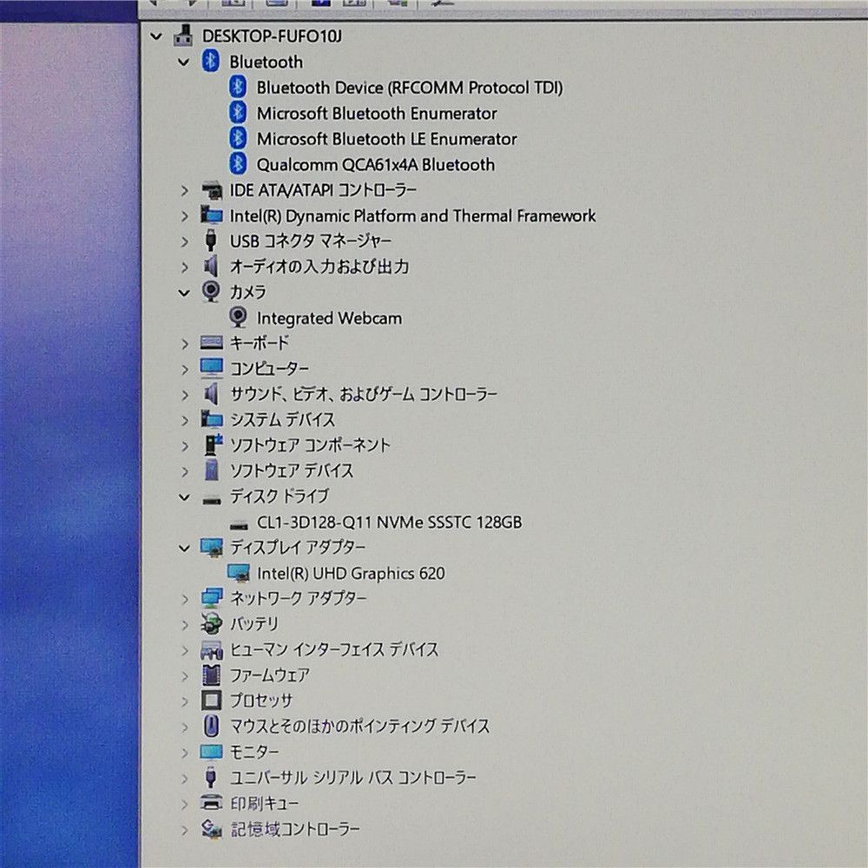This screenshot has width=868, height=868.
Task: Click the IDE ATA/ATAPI controller icon
Action: click(212, 191)
